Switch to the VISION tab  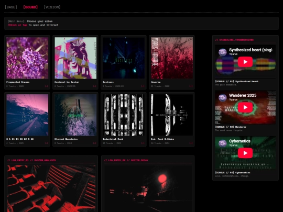click(x=52, y=7)
